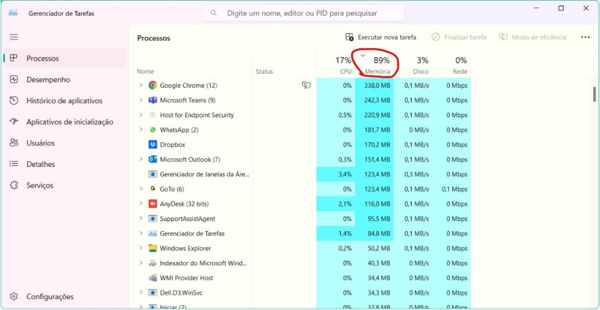Select the 0,3 MB/s disk value

click(417, 174)
